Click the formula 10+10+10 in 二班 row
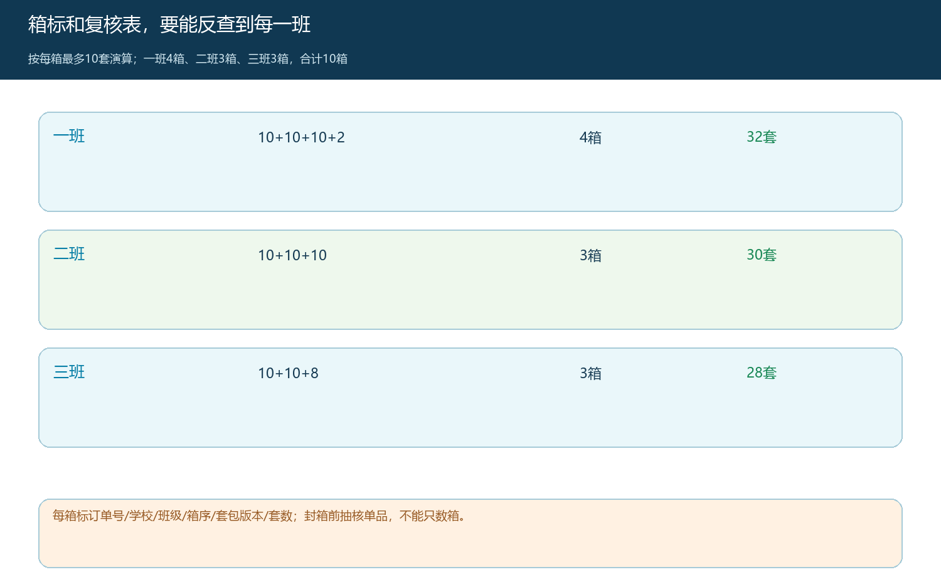 click(x=292, y=255)
